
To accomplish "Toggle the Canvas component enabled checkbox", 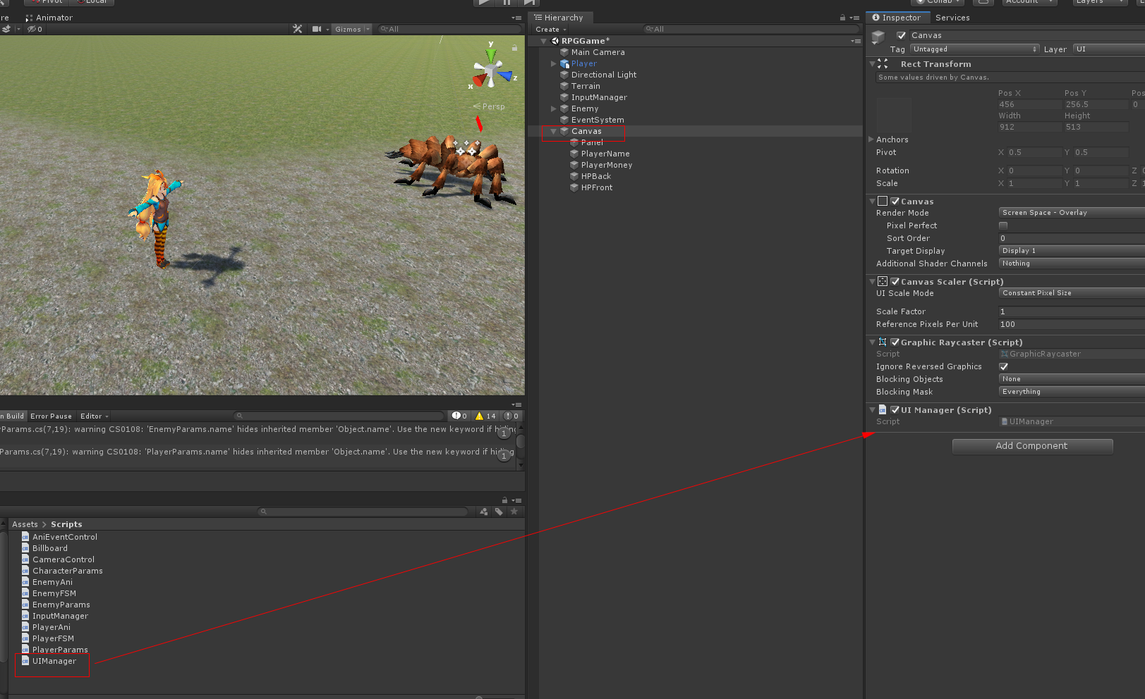I will click(895, 202).
